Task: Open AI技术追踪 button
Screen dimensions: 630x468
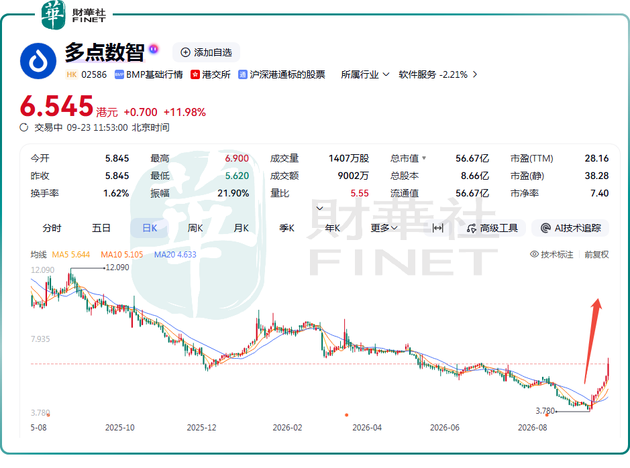Action: [x=570, y=228]
